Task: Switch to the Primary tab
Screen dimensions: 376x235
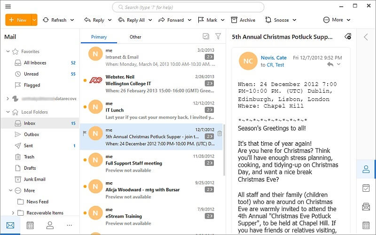Action: 99,37
